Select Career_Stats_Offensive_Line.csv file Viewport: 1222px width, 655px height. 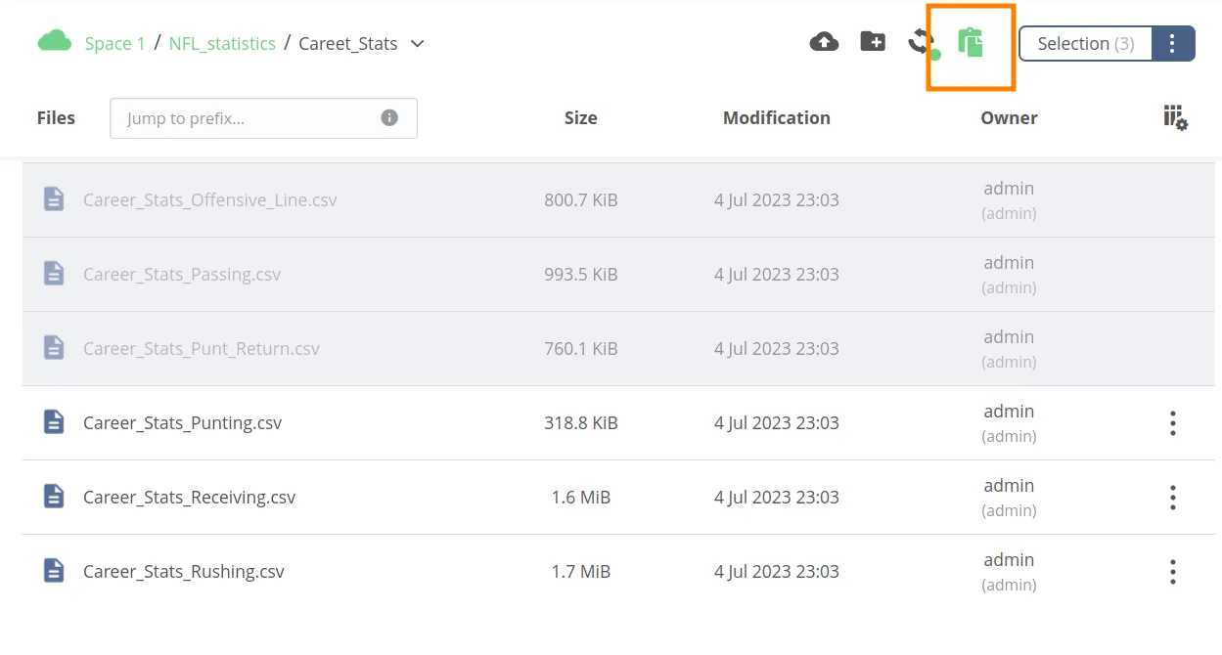tap(210, 200)
